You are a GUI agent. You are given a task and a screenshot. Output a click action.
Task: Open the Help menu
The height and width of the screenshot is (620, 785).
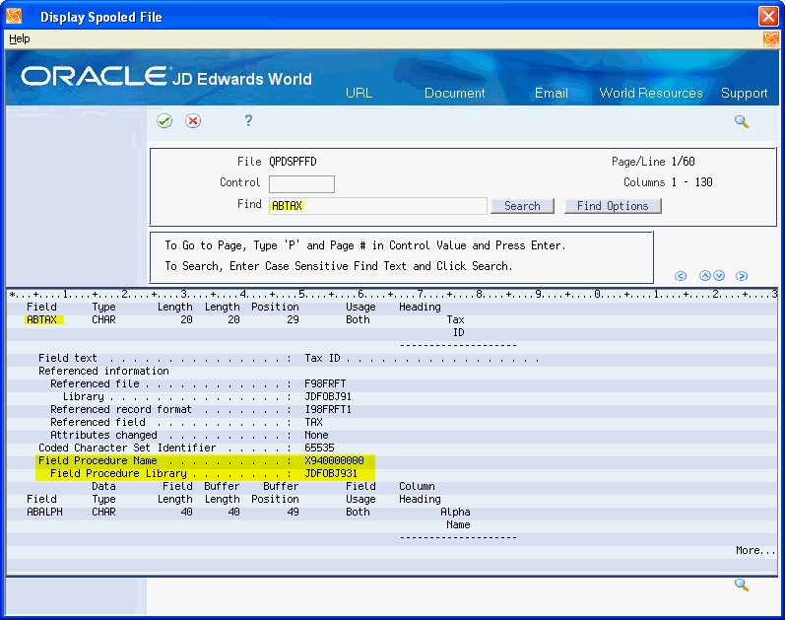20,38
